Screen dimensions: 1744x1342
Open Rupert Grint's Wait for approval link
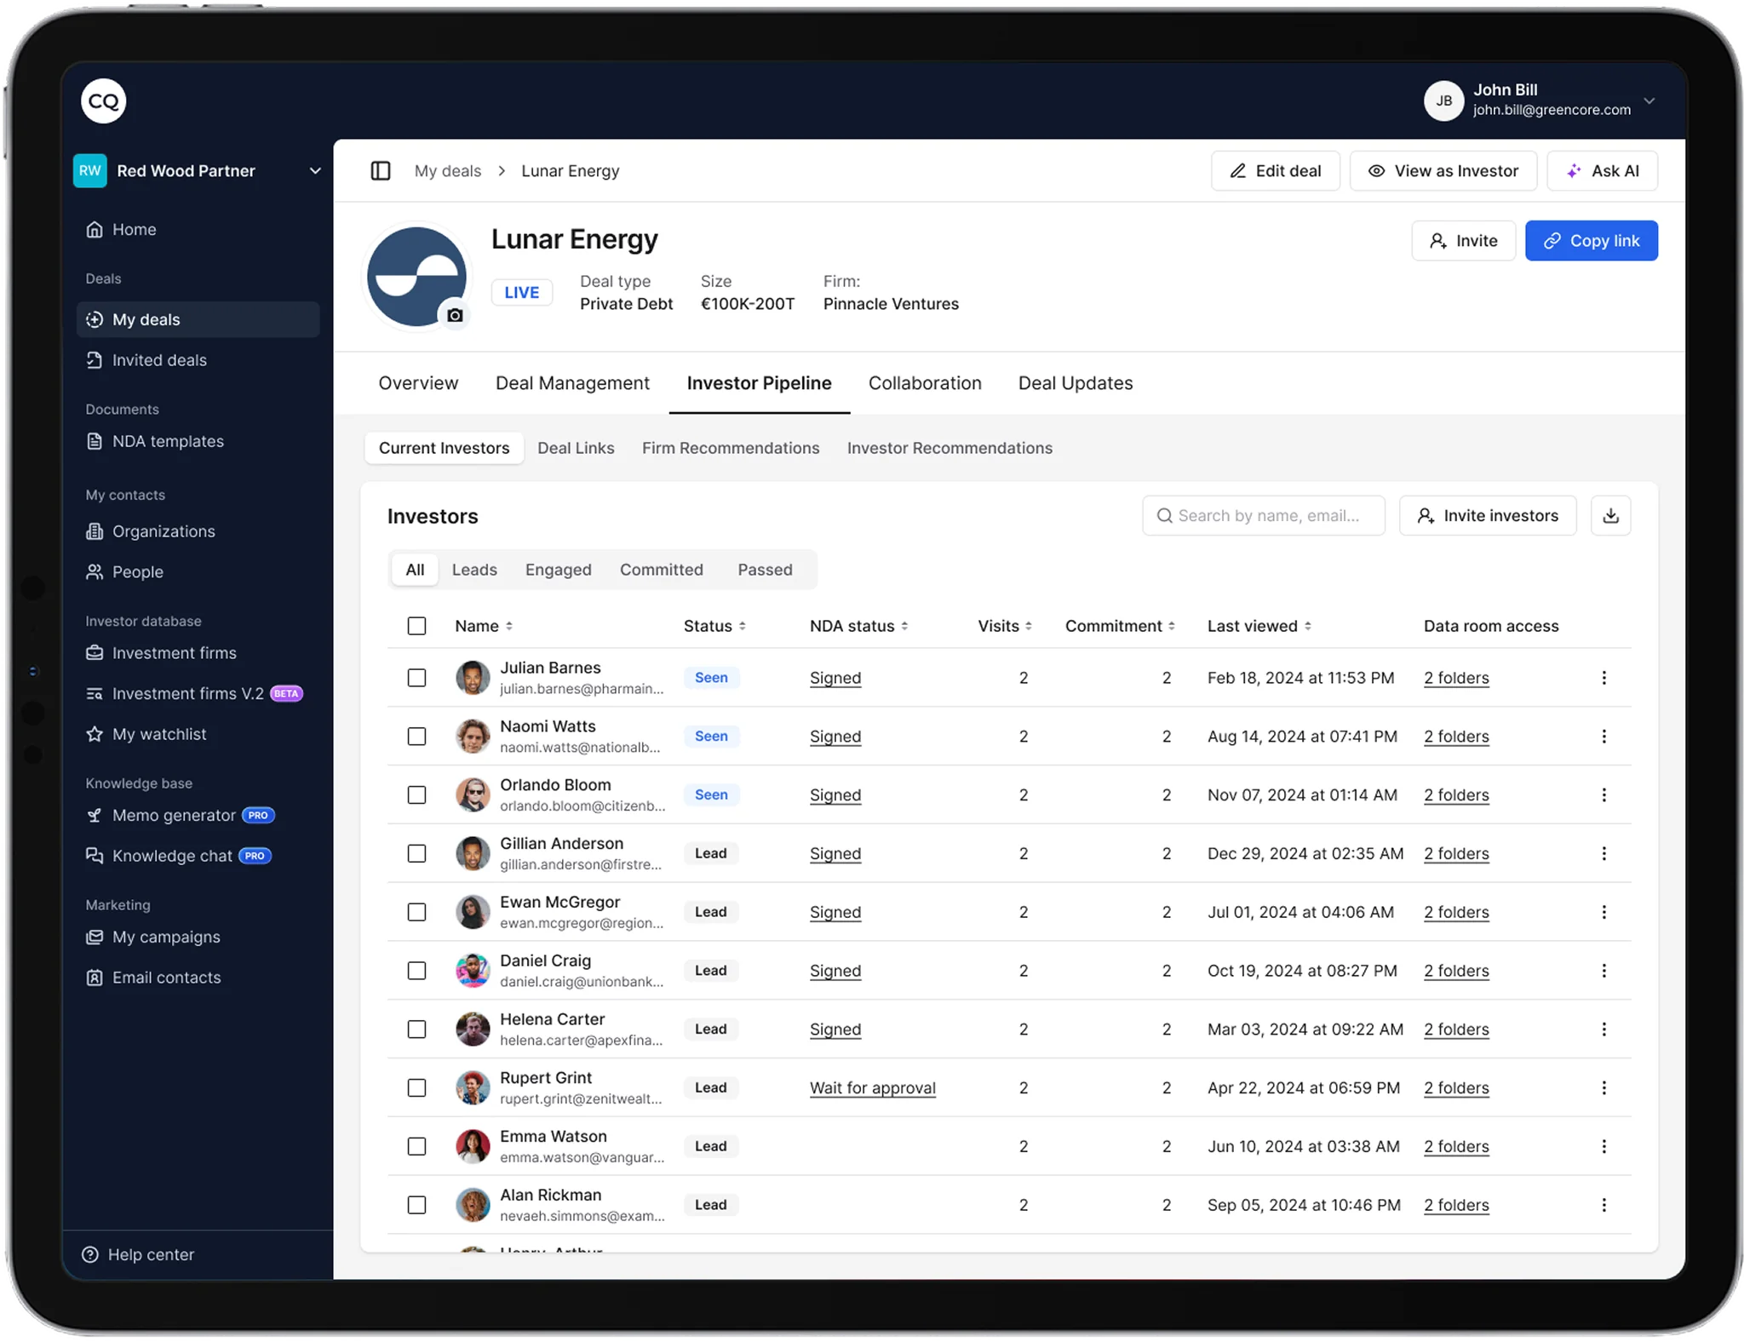click(872, 1087)
